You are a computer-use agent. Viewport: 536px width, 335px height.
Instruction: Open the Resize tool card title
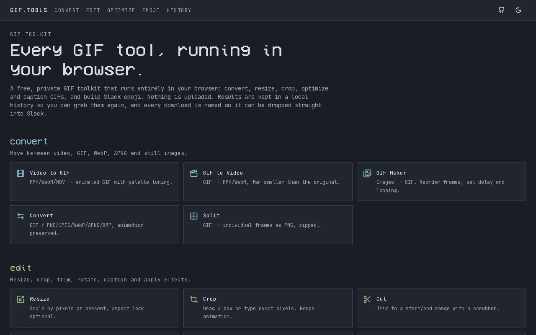[40, 299]
